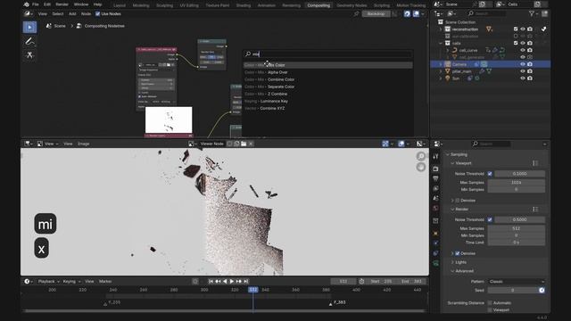This screenshot has width=571, height=321.
Task: Enable Scrambling Distance Automatic checkbox
Action: pos(490,303)
